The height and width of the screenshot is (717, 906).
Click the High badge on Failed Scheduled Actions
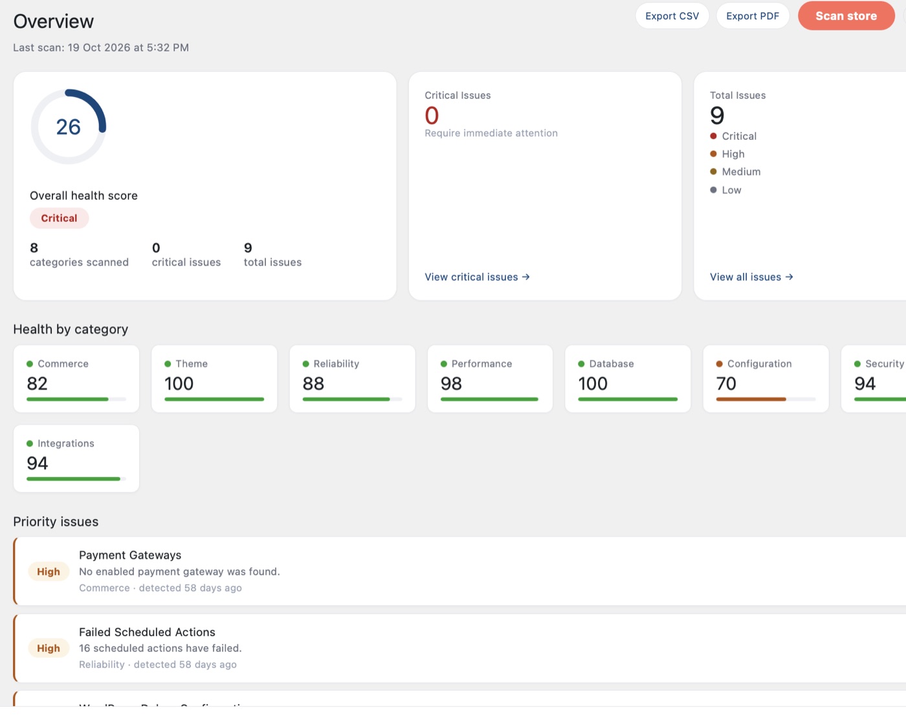tap(49, 648)
